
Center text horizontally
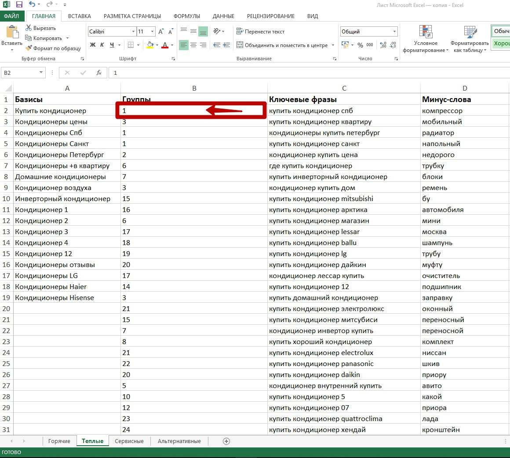click(x=193, y=45)
